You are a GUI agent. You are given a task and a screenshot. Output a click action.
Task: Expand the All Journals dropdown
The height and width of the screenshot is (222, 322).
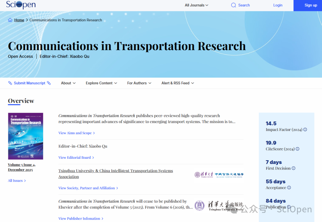[196, 5]
